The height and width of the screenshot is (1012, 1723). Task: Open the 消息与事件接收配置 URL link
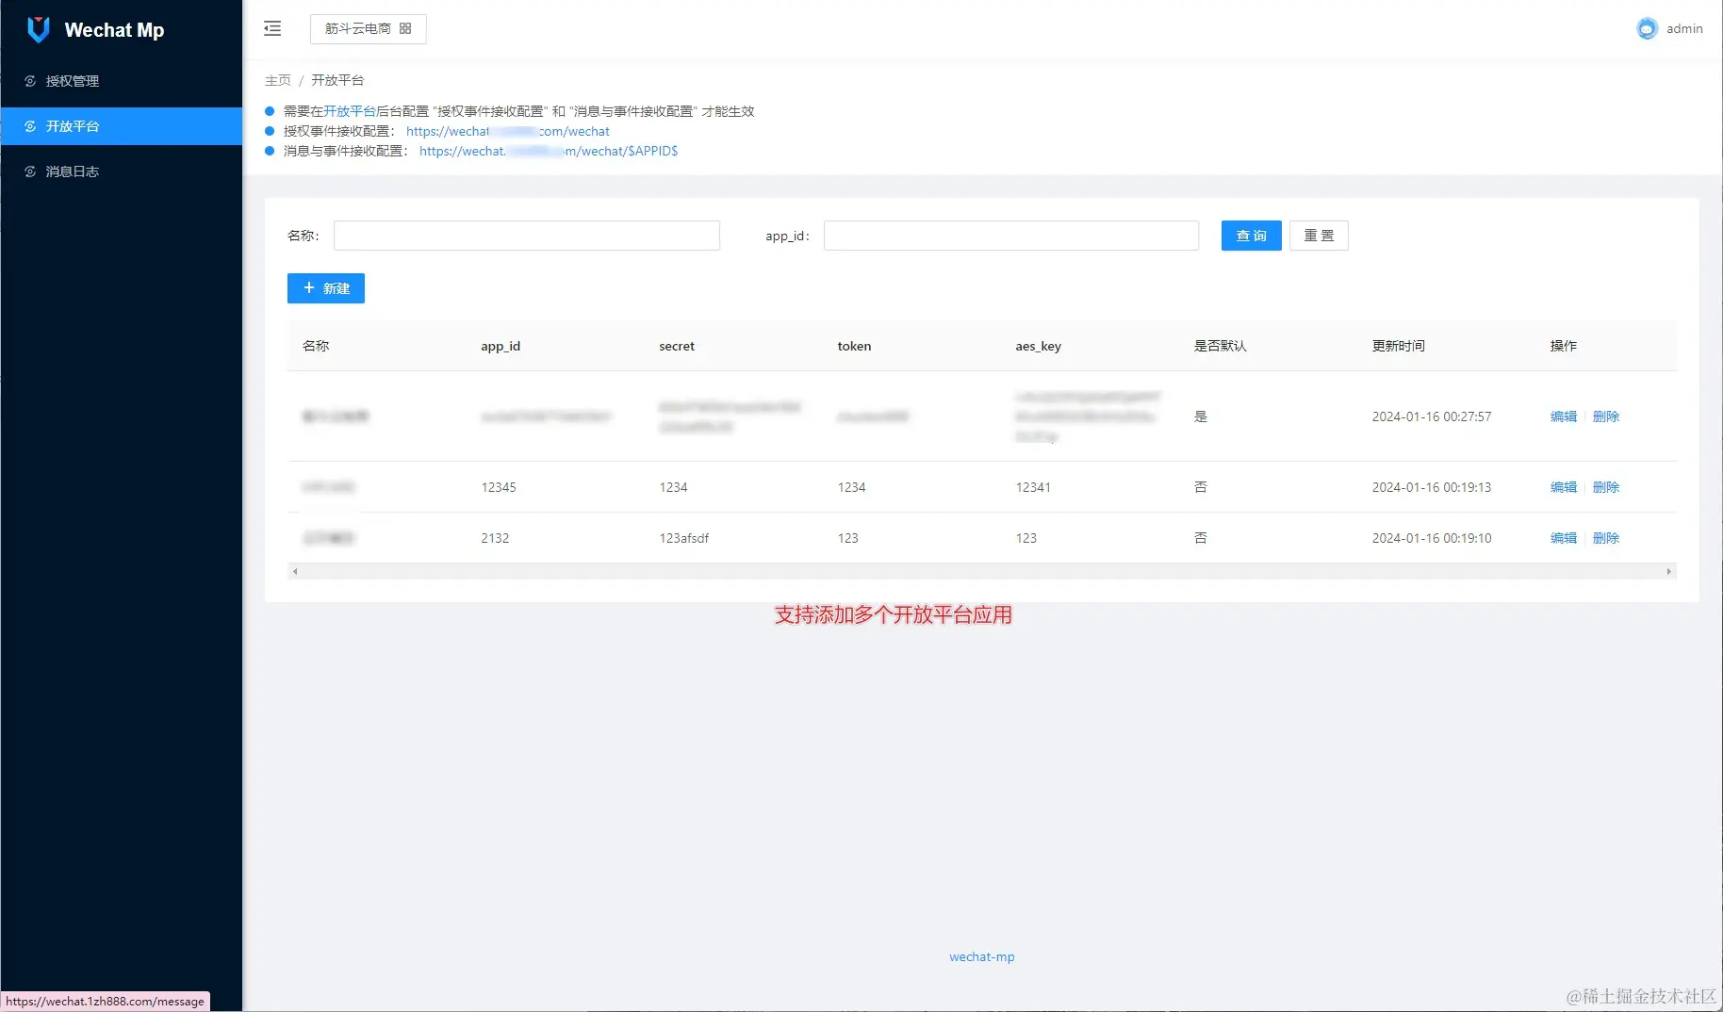tap(549, 151)
